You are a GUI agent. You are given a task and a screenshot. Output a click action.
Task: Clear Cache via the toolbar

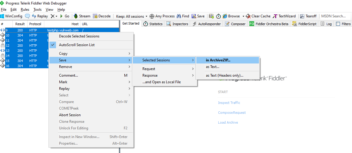click(x=258, y=16)
